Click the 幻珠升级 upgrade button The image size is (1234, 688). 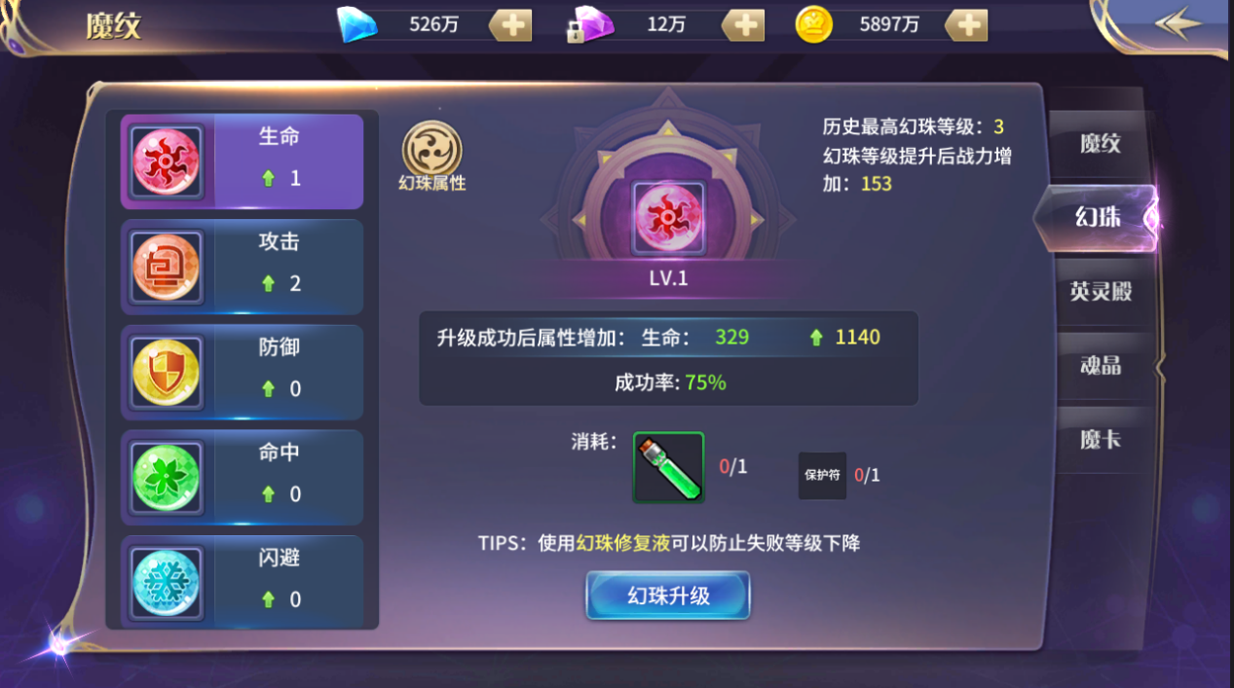pos(668,596)
